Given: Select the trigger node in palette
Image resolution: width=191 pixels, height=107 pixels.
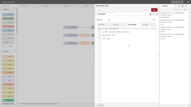Looking at the screenshot, I should click(8, 81).
